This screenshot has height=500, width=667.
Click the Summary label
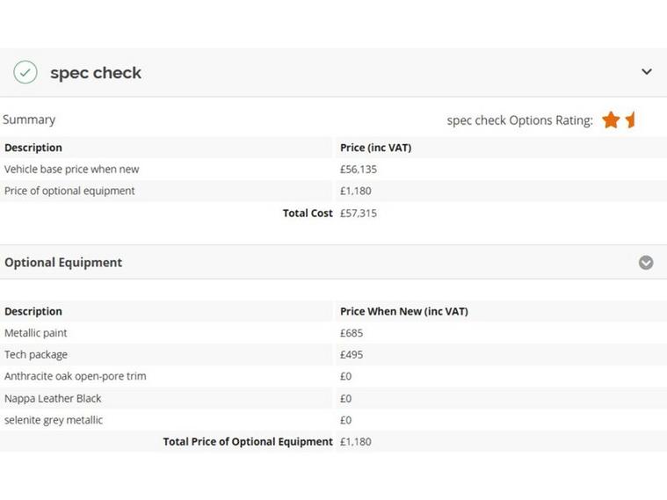click(29, 120)
